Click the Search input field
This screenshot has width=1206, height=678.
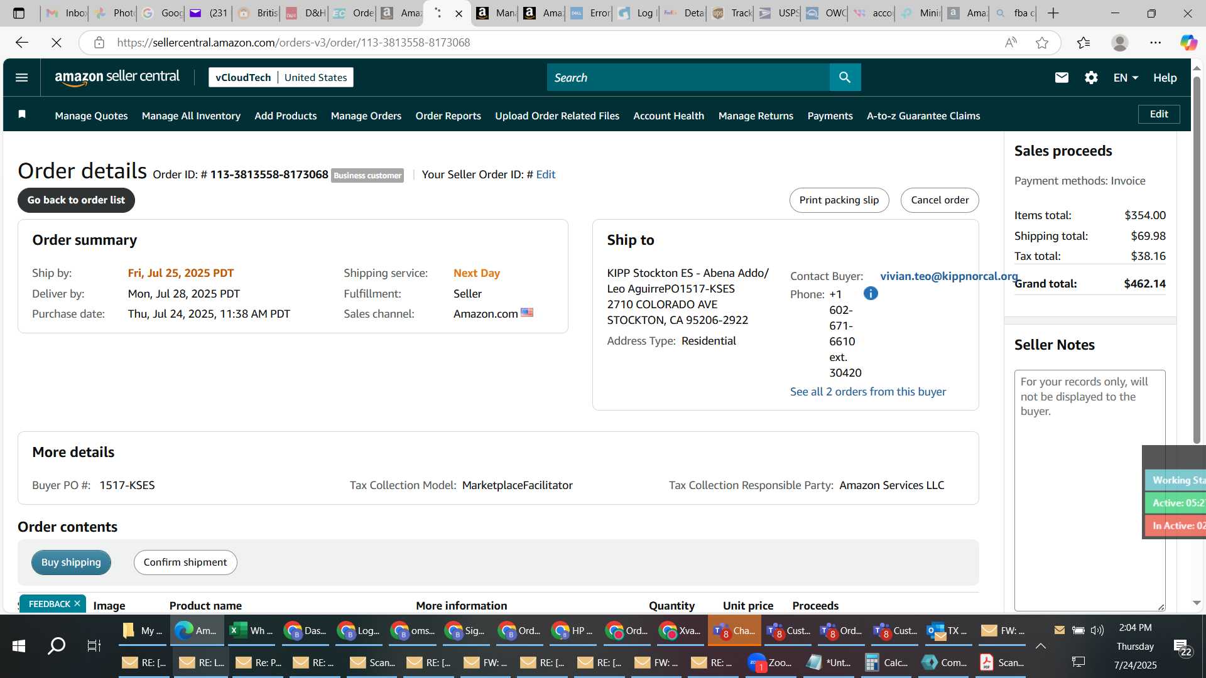(x=688, y=77)
